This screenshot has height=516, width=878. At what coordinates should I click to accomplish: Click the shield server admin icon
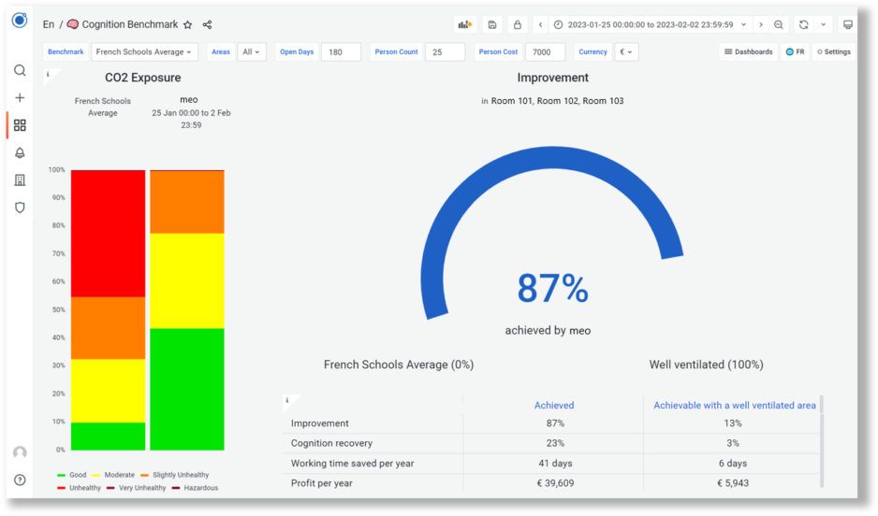click(x=20, y=208)
